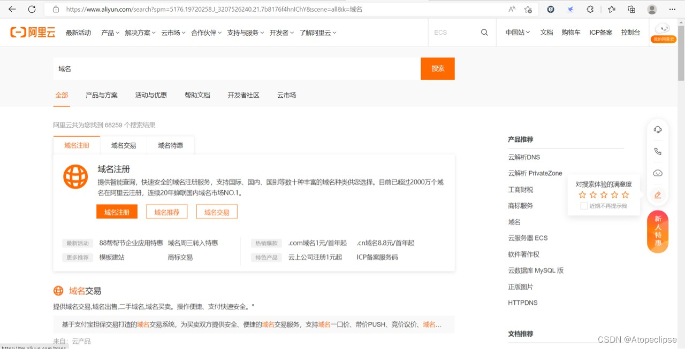Expand the 云市场 navigation dropdown

[x=173, y=33]
